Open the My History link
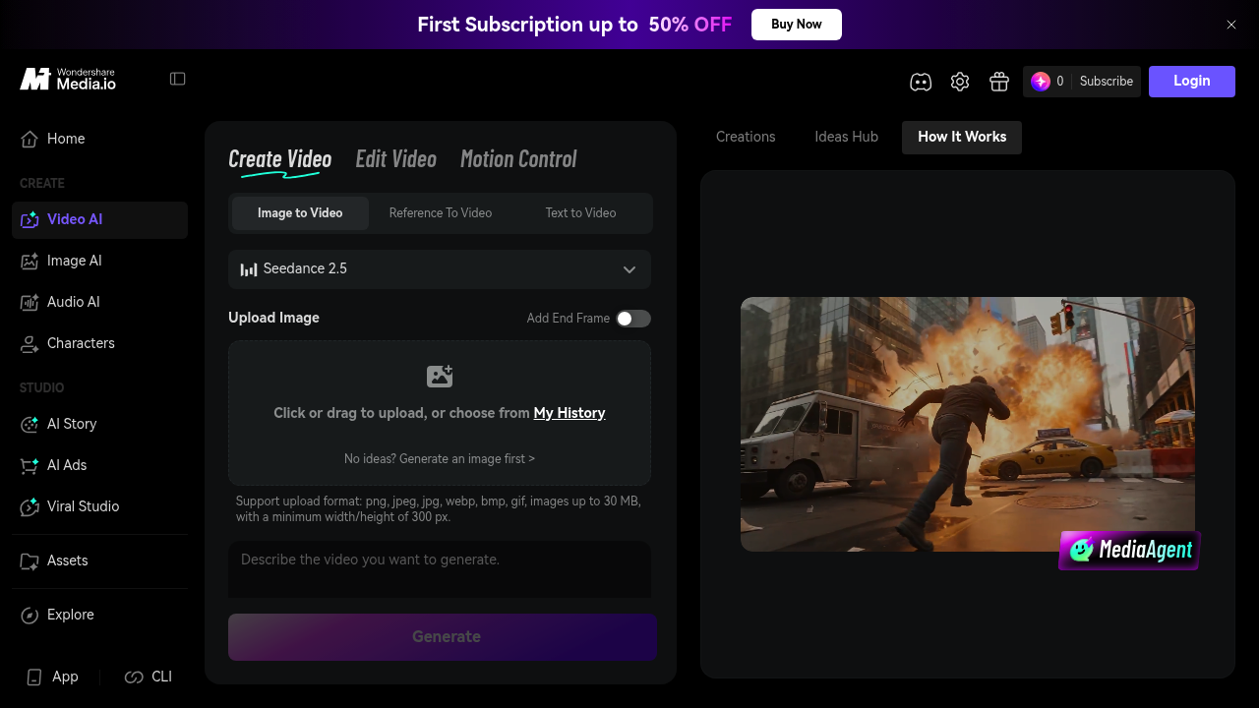Screen dimensions: 1259x708 pos(570,413)
